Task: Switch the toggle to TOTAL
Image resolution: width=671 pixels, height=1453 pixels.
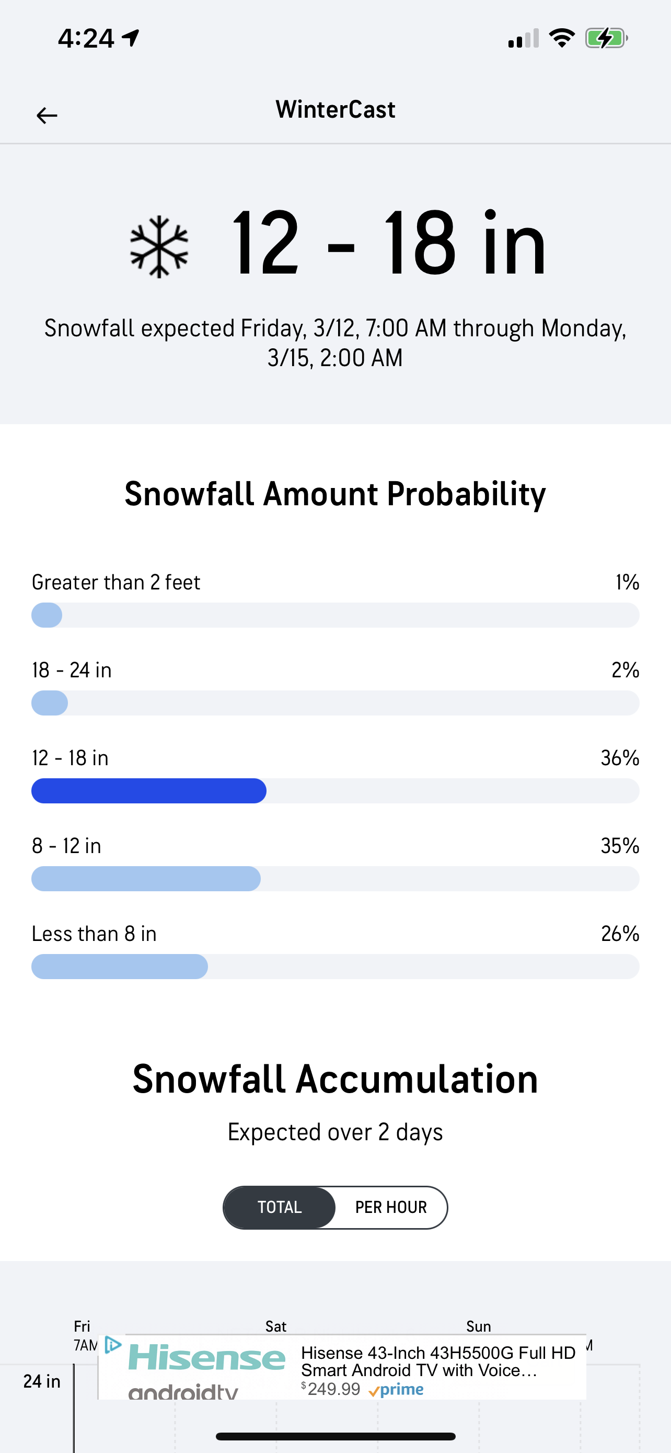Action: point(280,1207)
